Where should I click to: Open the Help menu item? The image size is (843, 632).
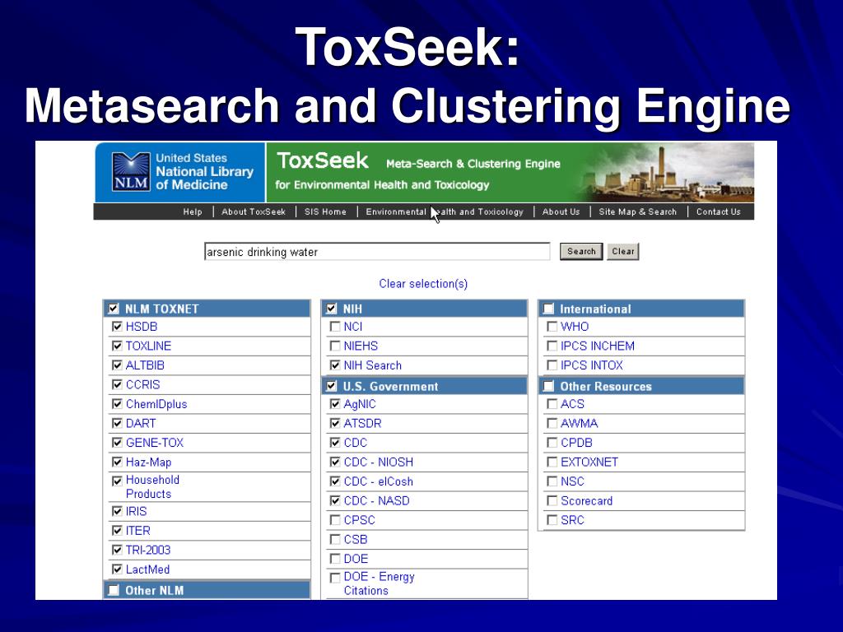point(193,211)
